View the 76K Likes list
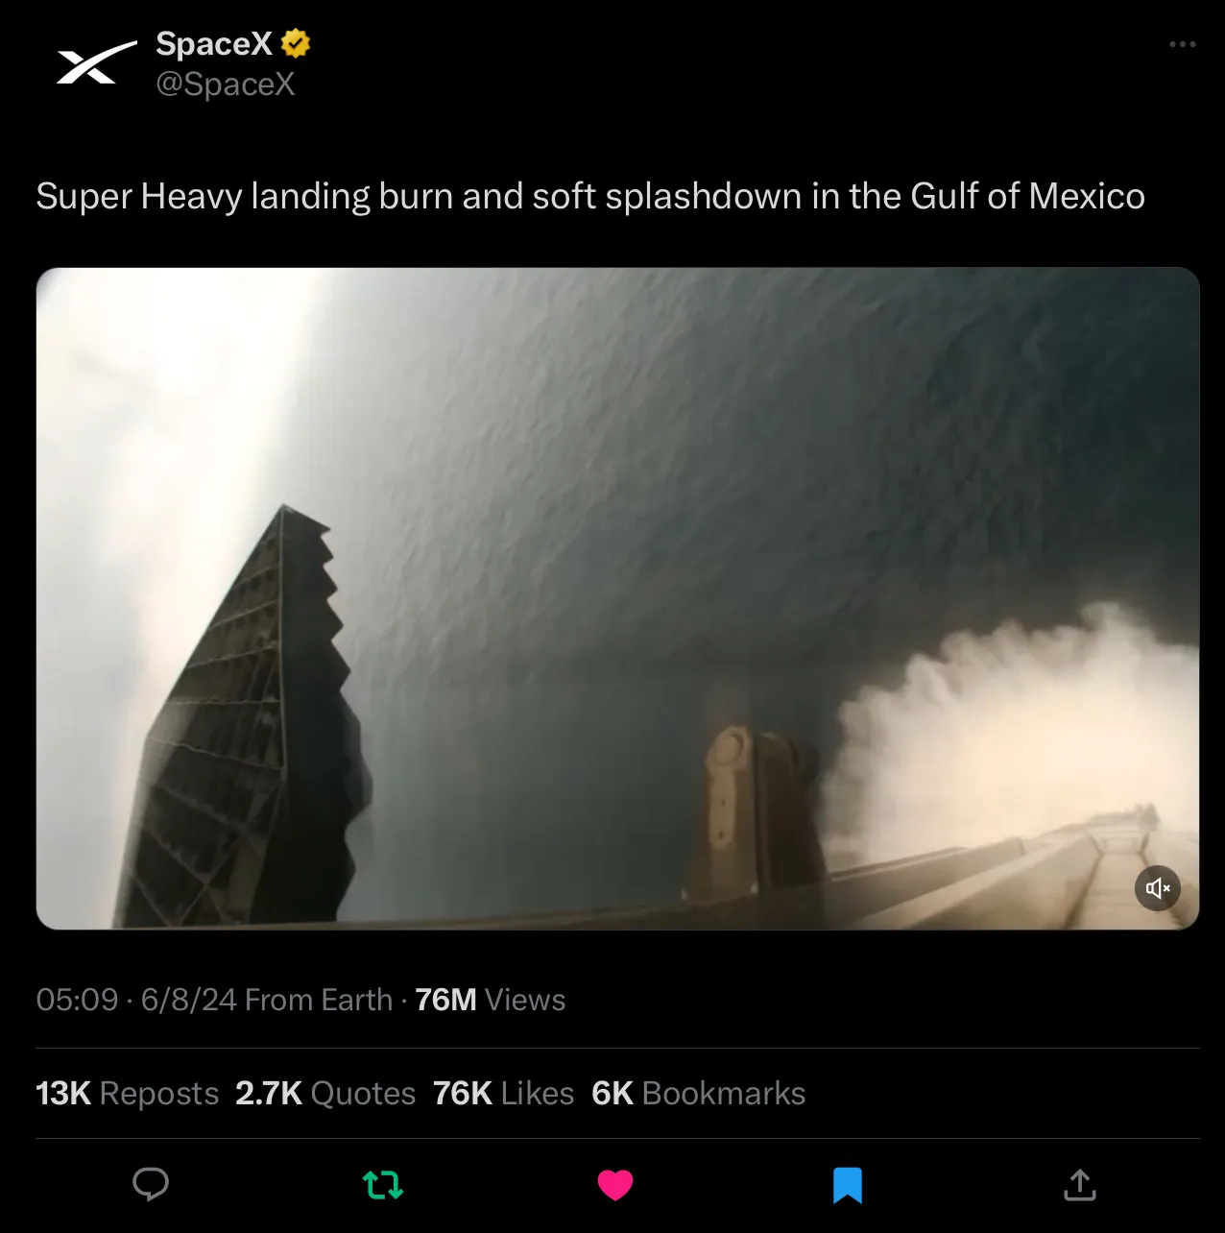This screenshot has height=1233, width=1225. tap(503, 1093)
